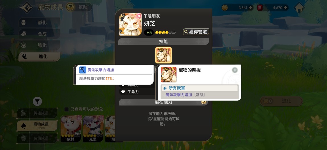Open 裝備成長 in the bottom menu
Viewport: 327px width, 150px height.
pos(37,138)
